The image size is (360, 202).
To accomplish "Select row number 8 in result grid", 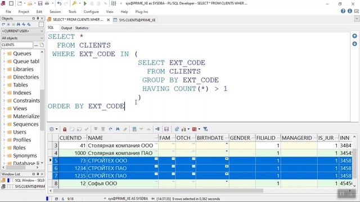I will 56,183.
